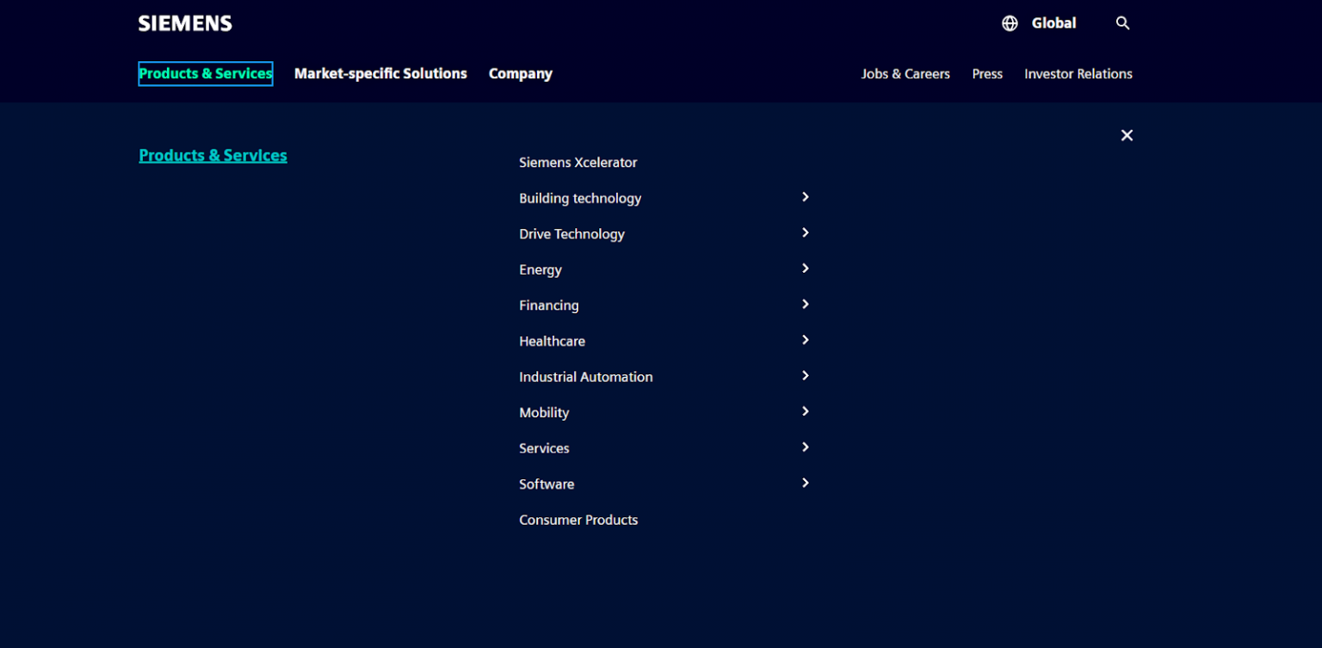Screen dimensions: 1322x648
Task: Open the search magnifier icon
Action: pos(1122,23)
